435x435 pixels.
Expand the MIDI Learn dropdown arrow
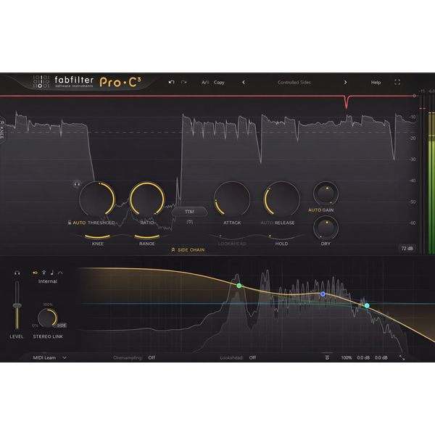[x=65, y=357]
